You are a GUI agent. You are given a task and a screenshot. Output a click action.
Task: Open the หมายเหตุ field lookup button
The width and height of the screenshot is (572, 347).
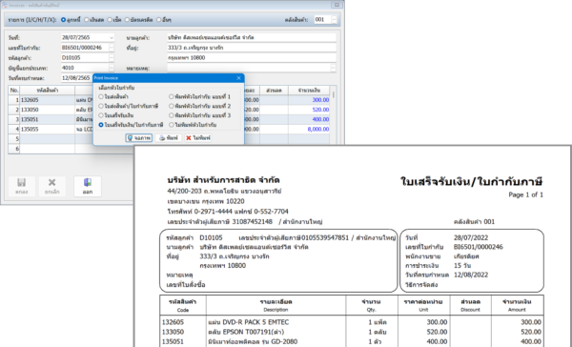tap(333, 68)
